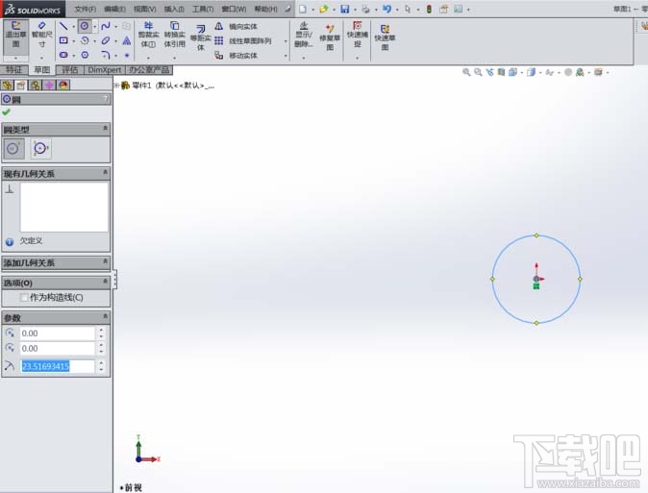648x493 pixels.
Task: Select the Polygon sketch tool
Action: click(x=85, y=55)
